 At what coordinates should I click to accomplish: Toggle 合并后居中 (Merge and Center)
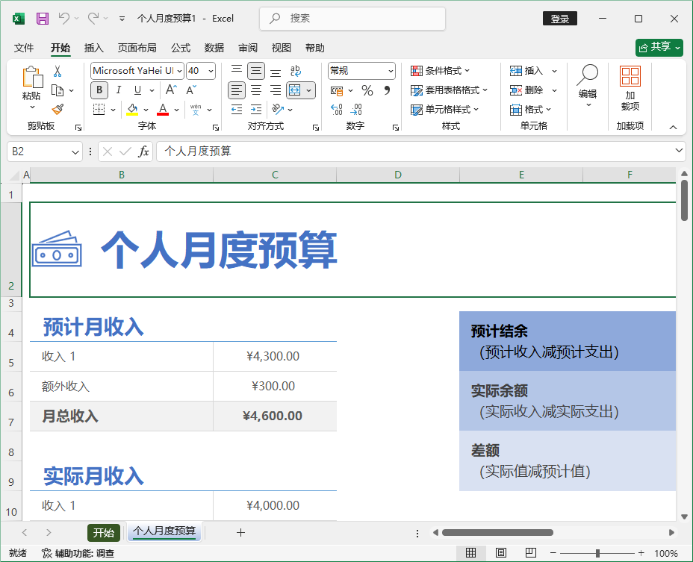[294, 90]
